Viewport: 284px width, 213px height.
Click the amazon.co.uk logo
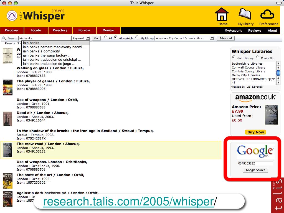[x=255, y=98]
